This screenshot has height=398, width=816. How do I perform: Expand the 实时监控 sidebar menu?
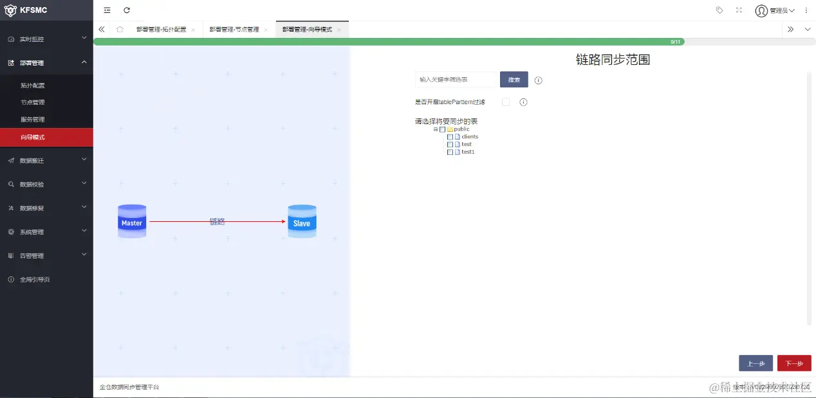tap(84, 39)
